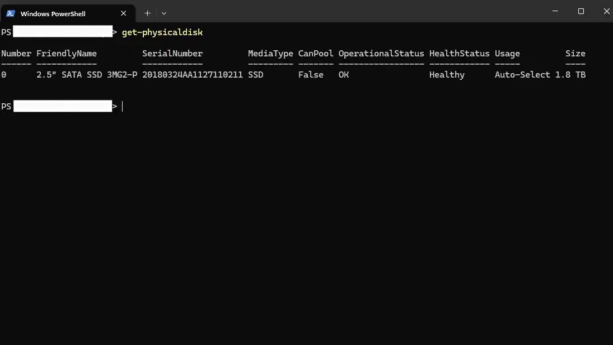
Task: Click the get-physicaldisk command text
Action: coord(162,32)
